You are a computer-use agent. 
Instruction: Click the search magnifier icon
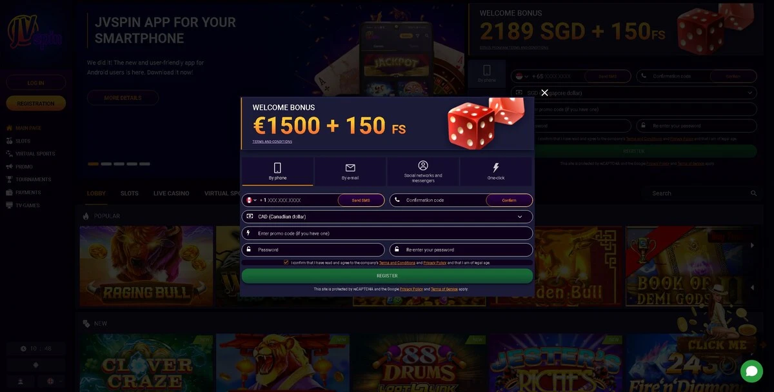753,193
